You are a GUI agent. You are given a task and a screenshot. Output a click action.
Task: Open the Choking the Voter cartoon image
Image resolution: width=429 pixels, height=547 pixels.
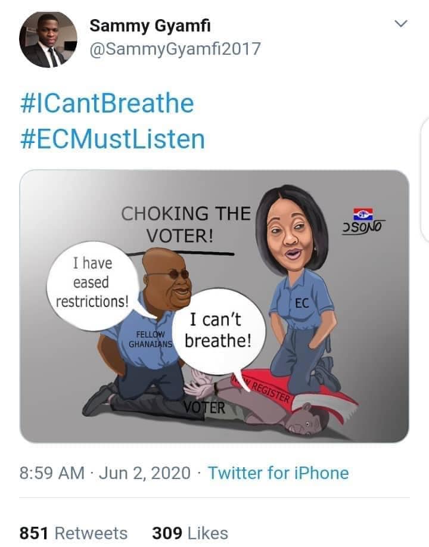click(x=214, y=306)
